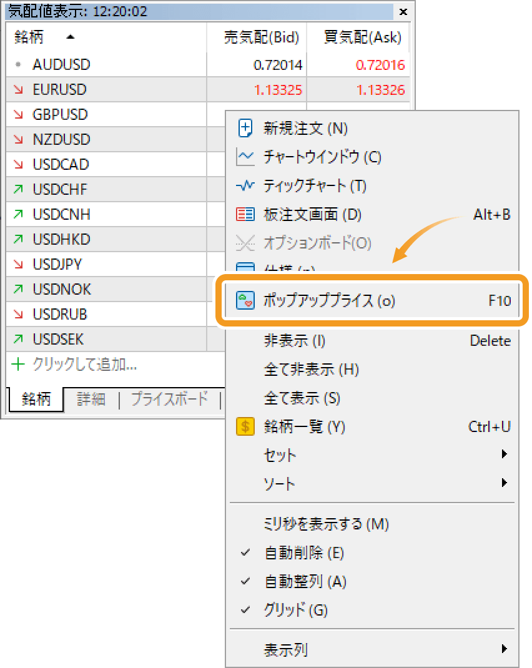Click the grayed オプションボード icon

tap(242, 242)
